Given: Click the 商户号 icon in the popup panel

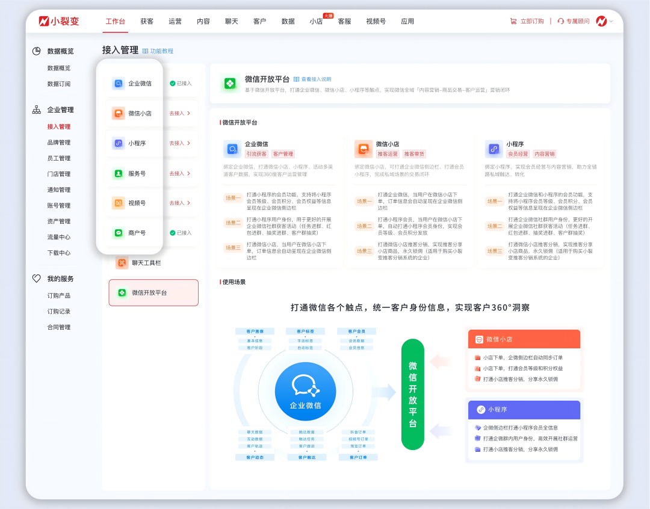Looking at the screenshot, I should [x=118, y=233].
